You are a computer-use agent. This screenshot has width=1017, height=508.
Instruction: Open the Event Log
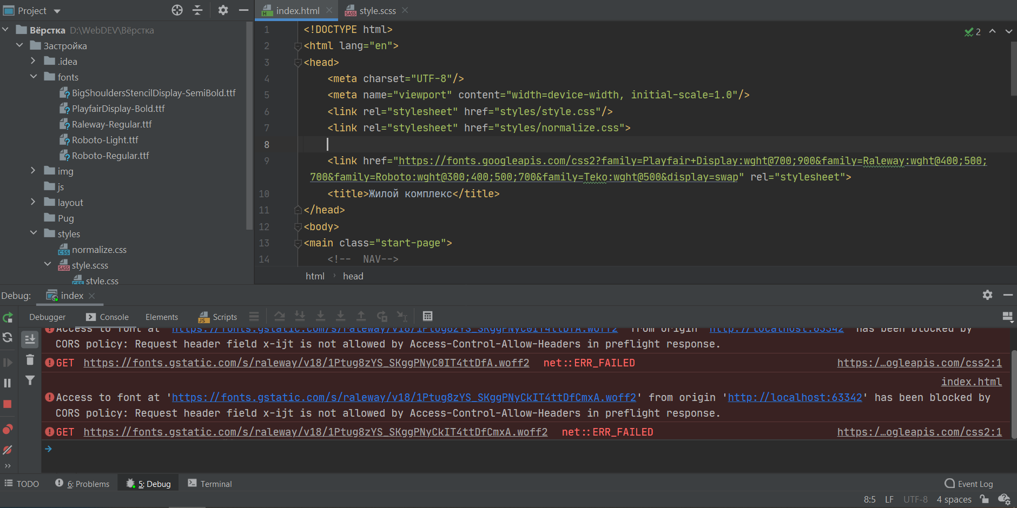point(969,484)
